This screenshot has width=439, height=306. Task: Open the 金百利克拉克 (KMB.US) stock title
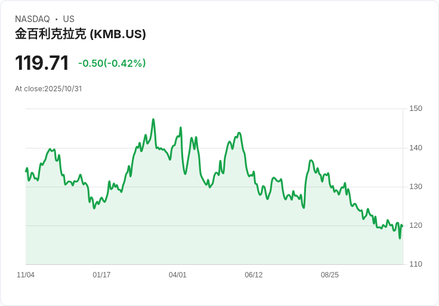tap(81, 34)
